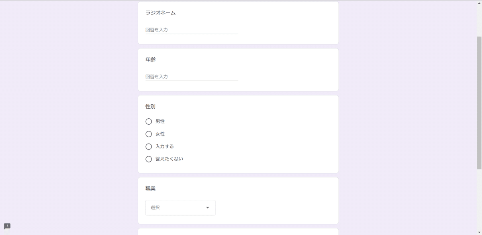
Task: Select the 女性 radio button
Action: 149,134
